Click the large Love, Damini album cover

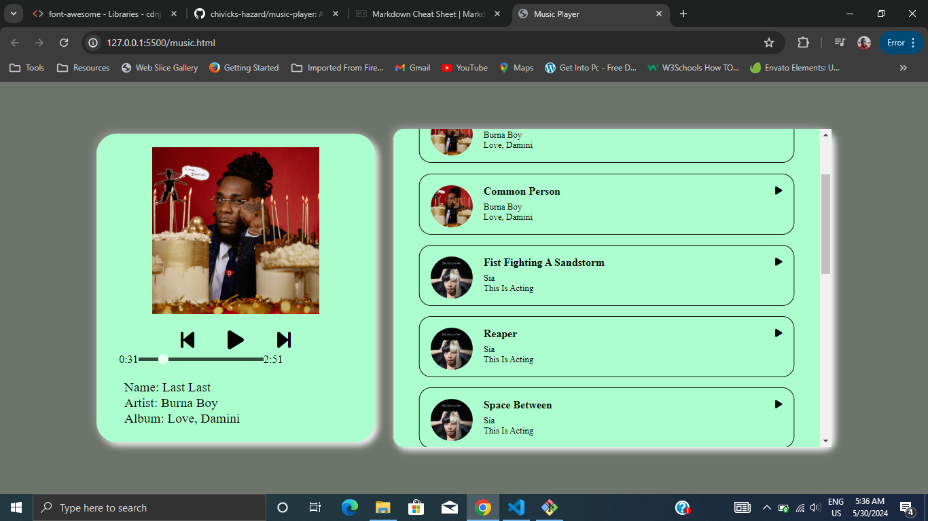pos(236,231)
